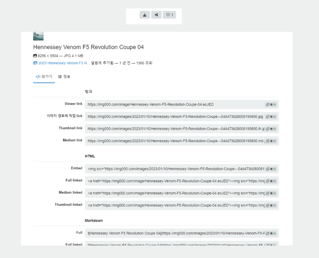
Task: Copy the Thumbnail link
Action: coord(271,129)
